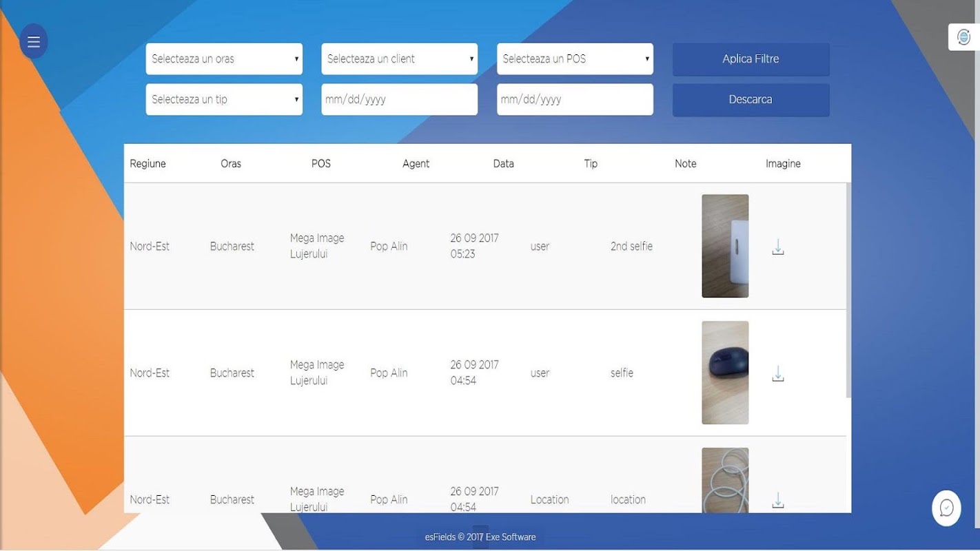The image size is (980, 551).
Task: Click the globe language icon
Action: 963,37
